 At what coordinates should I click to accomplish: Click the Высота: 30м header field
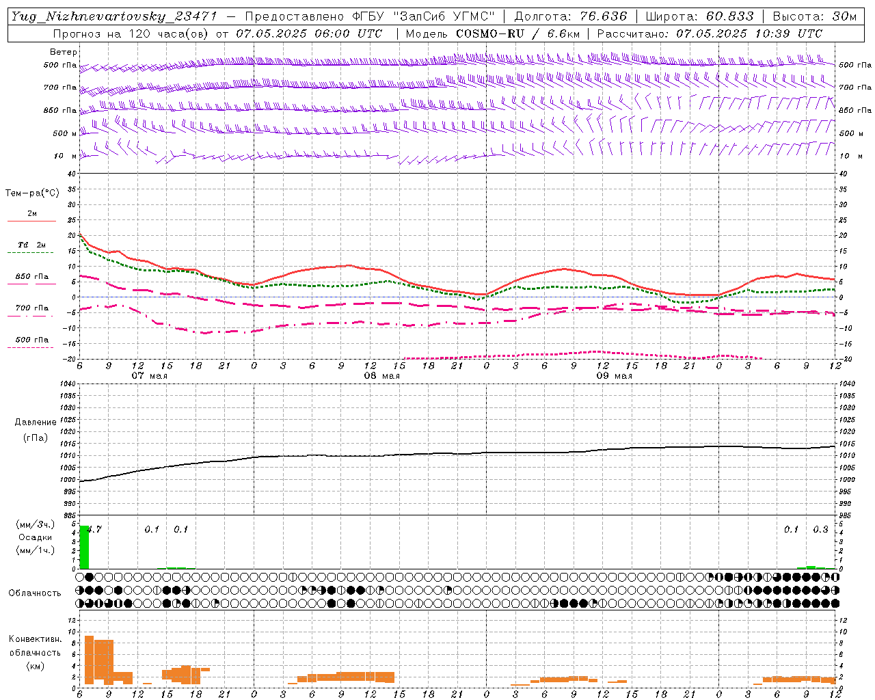point(814,16)
